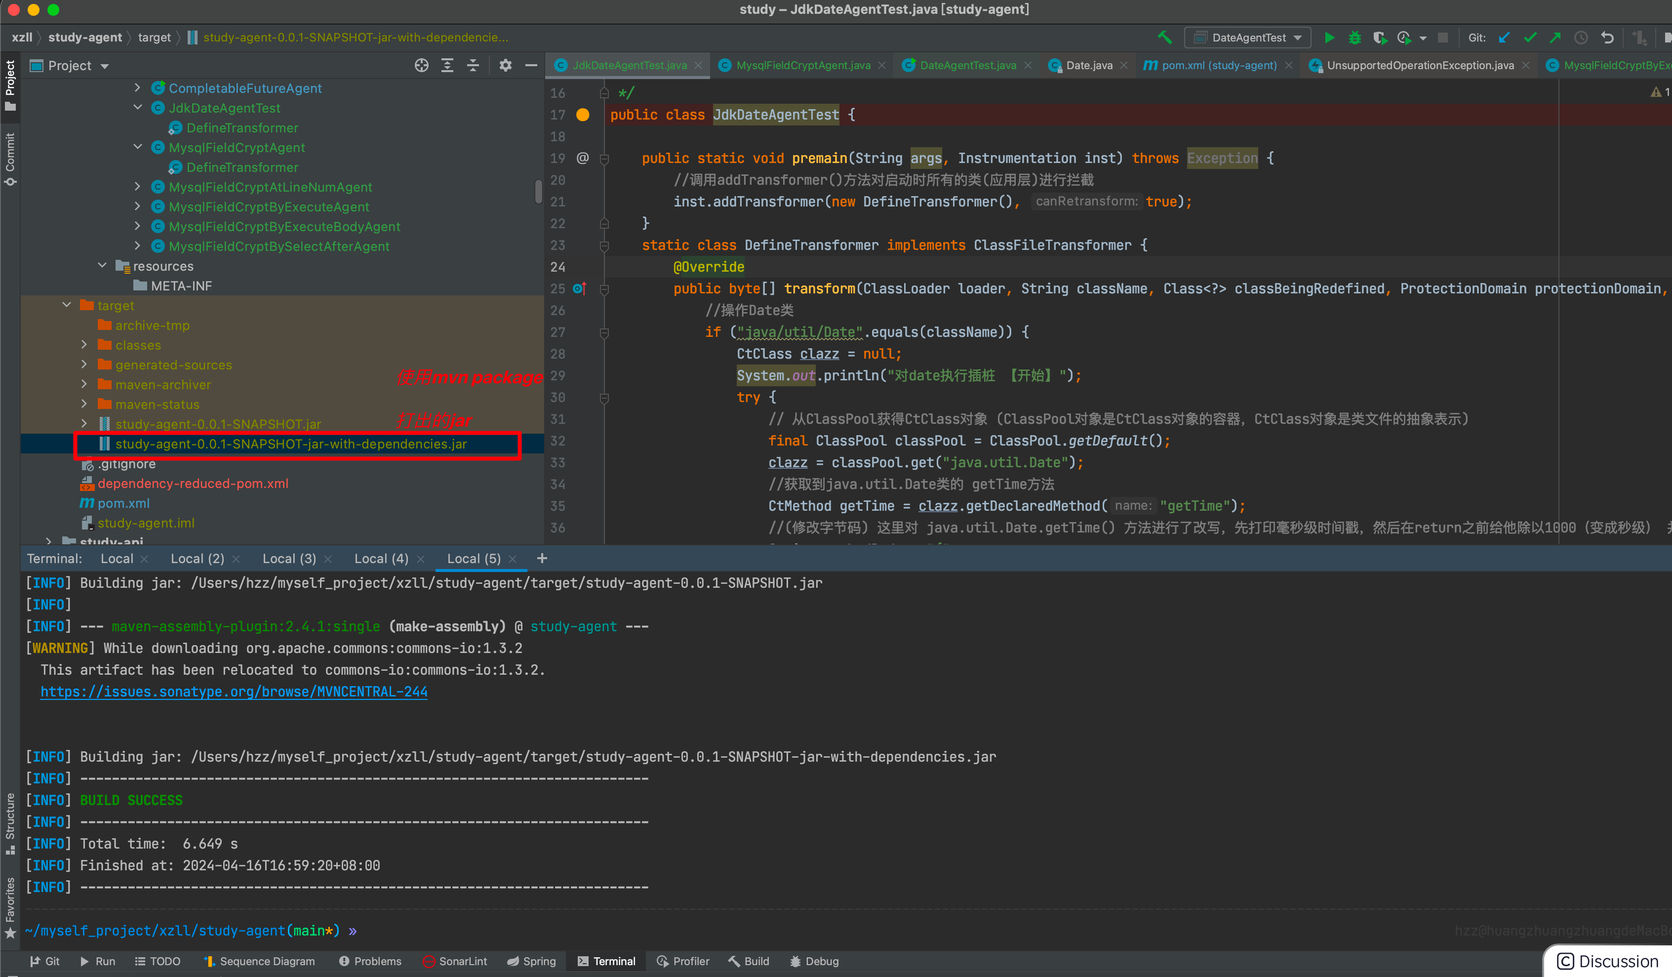Collapse the JdkDateAgentTest tree node

pyautogui.click(x=137, y=108)
